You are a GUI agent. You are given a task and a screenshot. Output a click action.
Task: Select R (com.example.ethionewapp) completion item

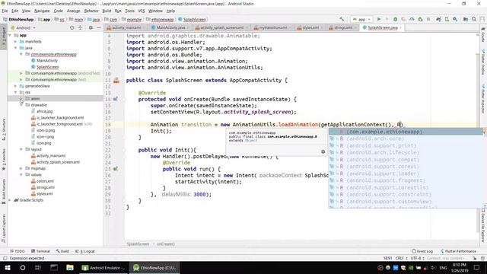(406, 132)
